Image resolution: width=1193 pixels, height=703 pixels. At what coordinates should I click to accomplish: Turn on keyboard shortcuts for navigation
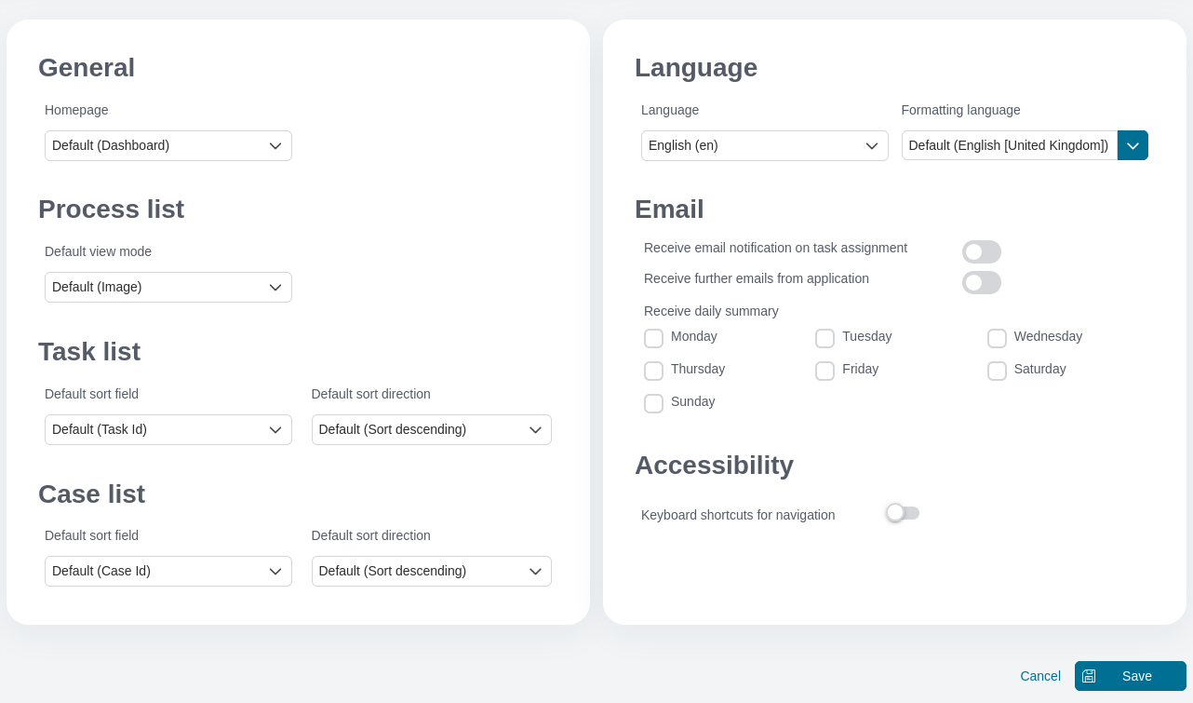(902, 513)
